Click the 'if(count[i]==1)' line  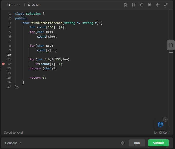(x=49, y=64)
